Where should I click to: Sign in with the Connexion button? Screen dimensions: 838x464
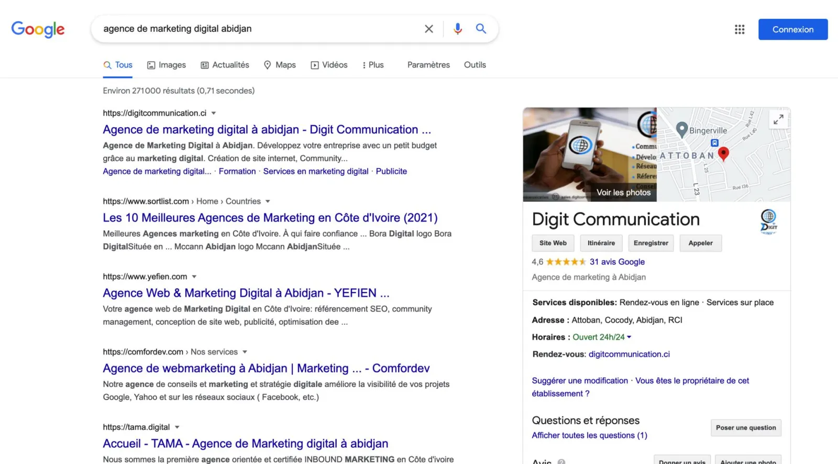pos(793,29)
